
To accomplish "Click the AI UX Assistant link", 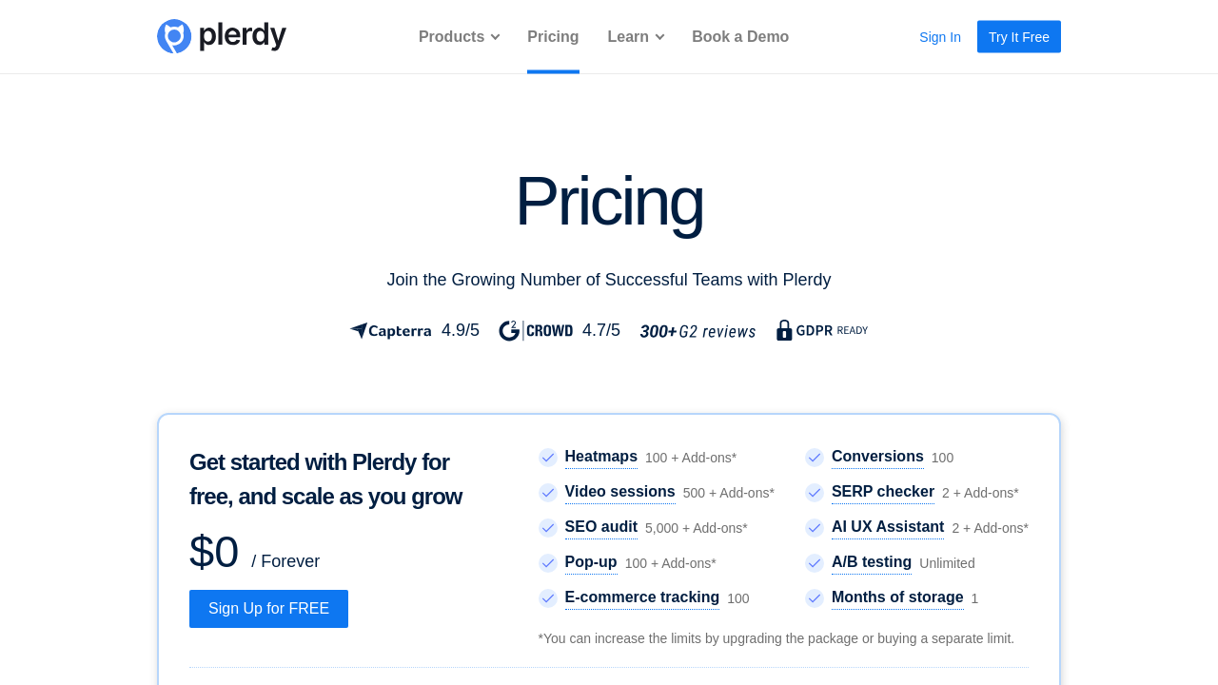I will 888,527.
